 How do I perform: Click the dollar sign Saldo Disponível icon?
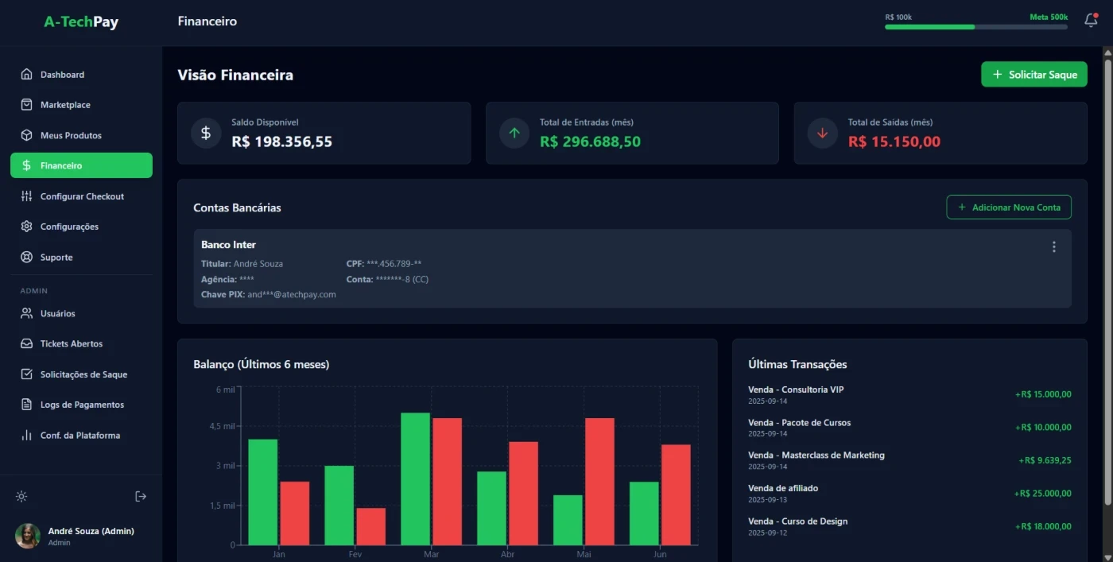click(x=206, y=133)
